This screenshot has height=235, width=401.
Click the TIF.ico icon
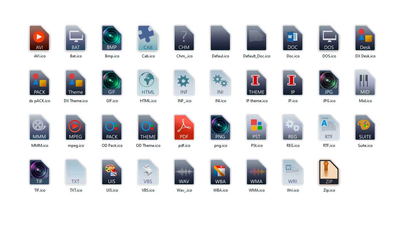[39, 172]
